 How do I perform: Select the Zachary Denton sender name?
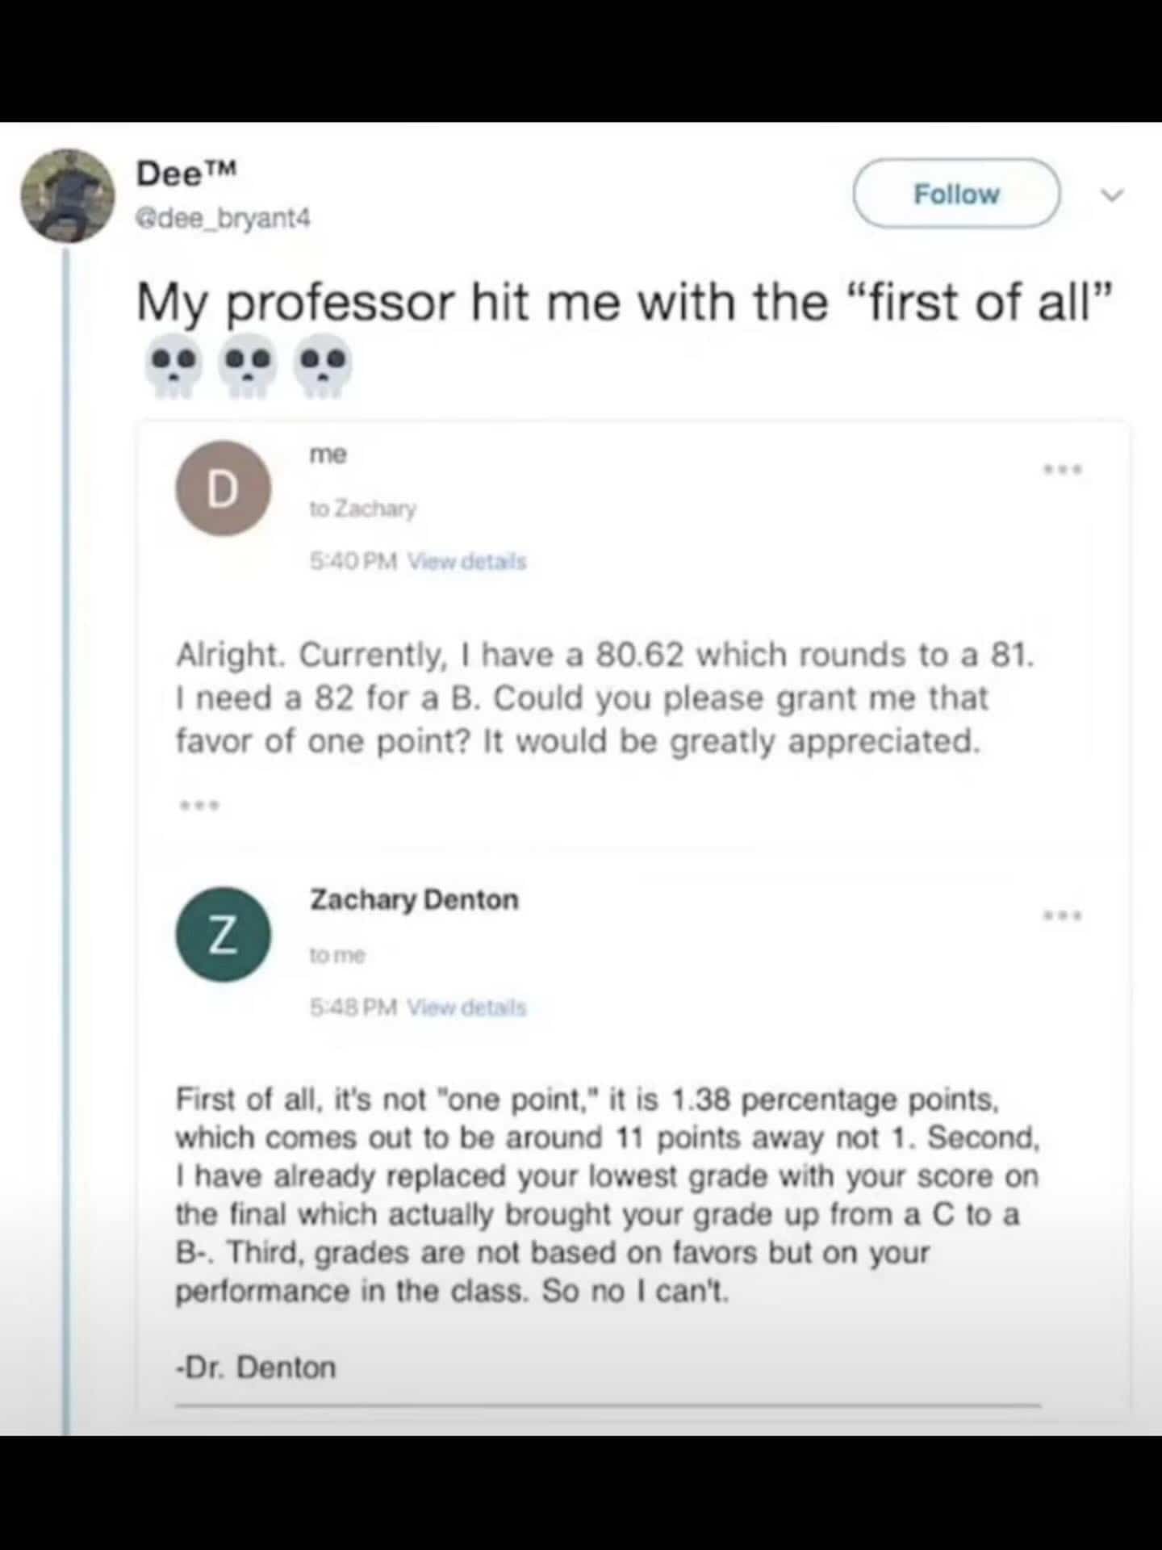[x=414, y=899]
